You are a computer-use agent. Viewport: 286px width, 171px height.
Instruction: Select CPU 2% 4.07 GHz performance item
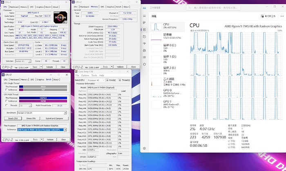168,27
